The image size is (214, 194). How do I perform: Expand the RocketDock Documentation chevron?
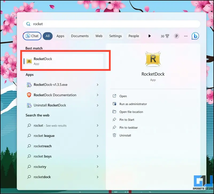(98, 95)
